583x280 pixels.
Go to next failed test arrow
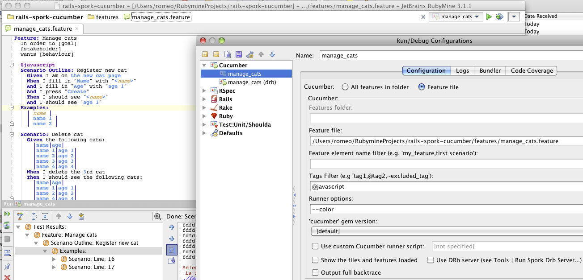pos(69,216)
